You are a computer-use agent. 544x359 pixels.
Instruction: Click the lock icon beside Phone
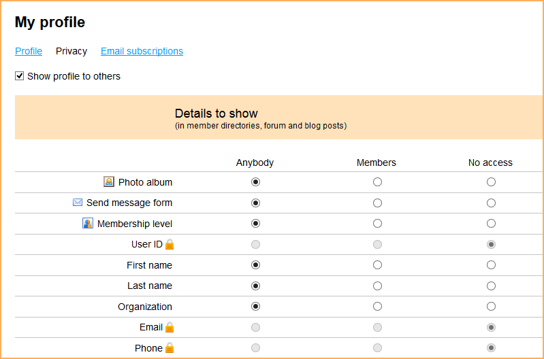coord(170,347)
